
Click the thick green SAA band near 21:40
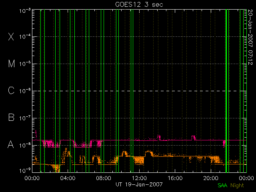pos(226,91)
